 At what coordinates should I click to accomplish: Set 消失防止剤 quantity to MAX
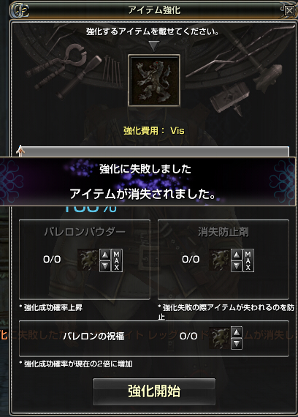point(248,260)
